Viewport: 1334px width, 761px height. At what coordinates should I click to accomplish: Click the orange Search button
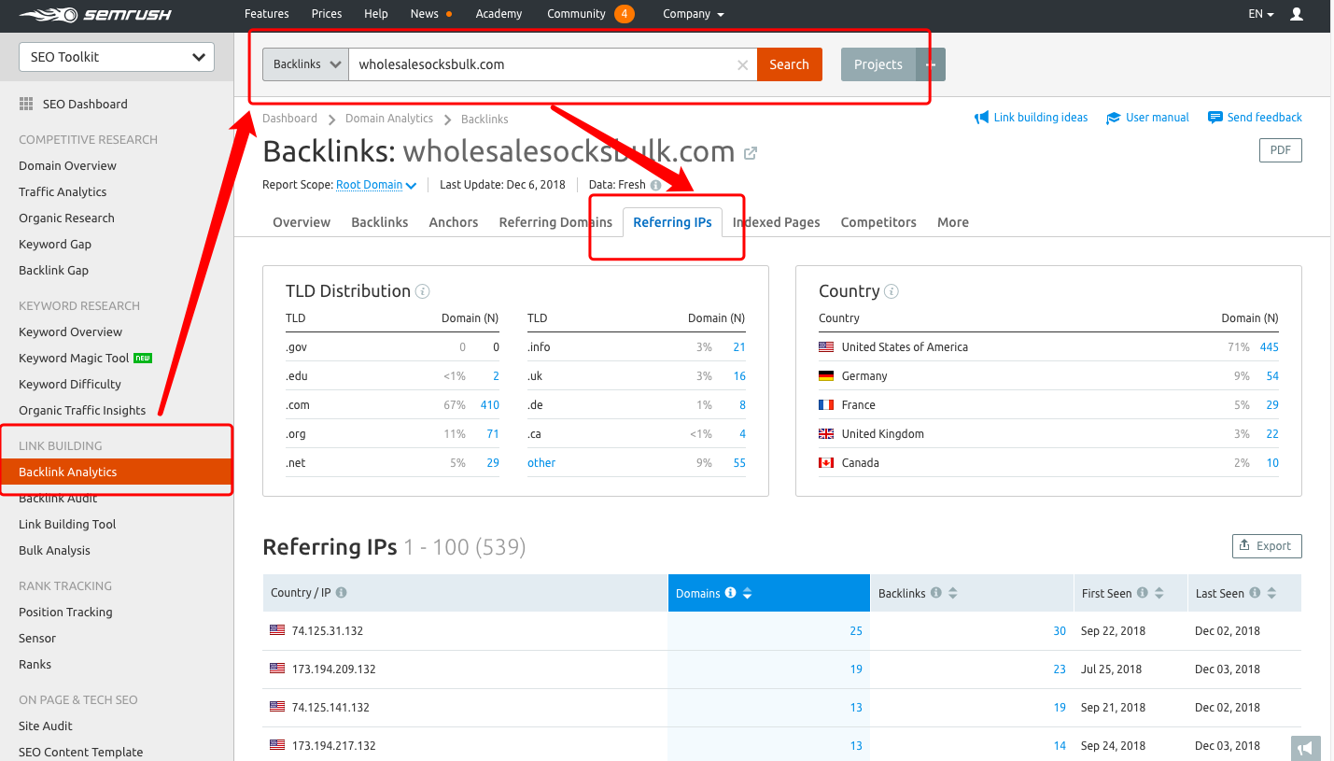789,63
